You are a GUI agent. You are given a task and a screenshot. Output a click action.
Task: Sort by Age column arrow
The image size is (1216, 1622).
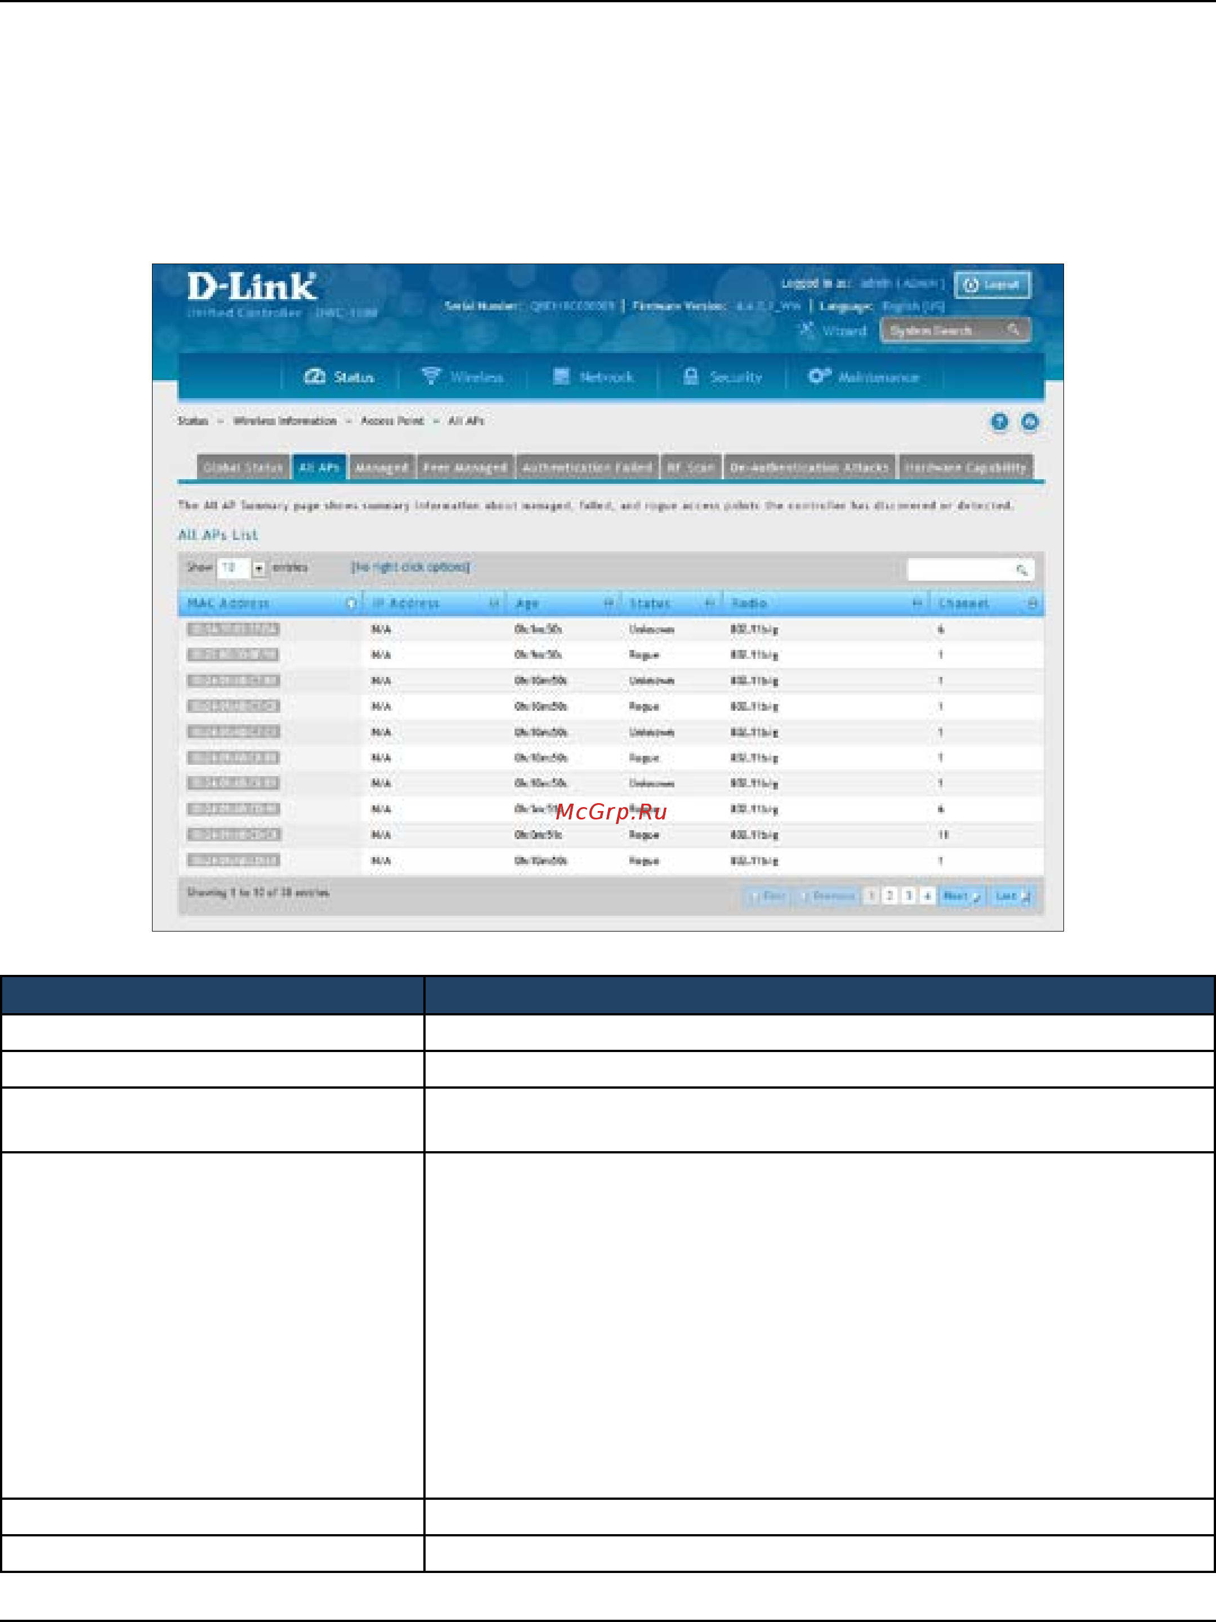(609, 604)
